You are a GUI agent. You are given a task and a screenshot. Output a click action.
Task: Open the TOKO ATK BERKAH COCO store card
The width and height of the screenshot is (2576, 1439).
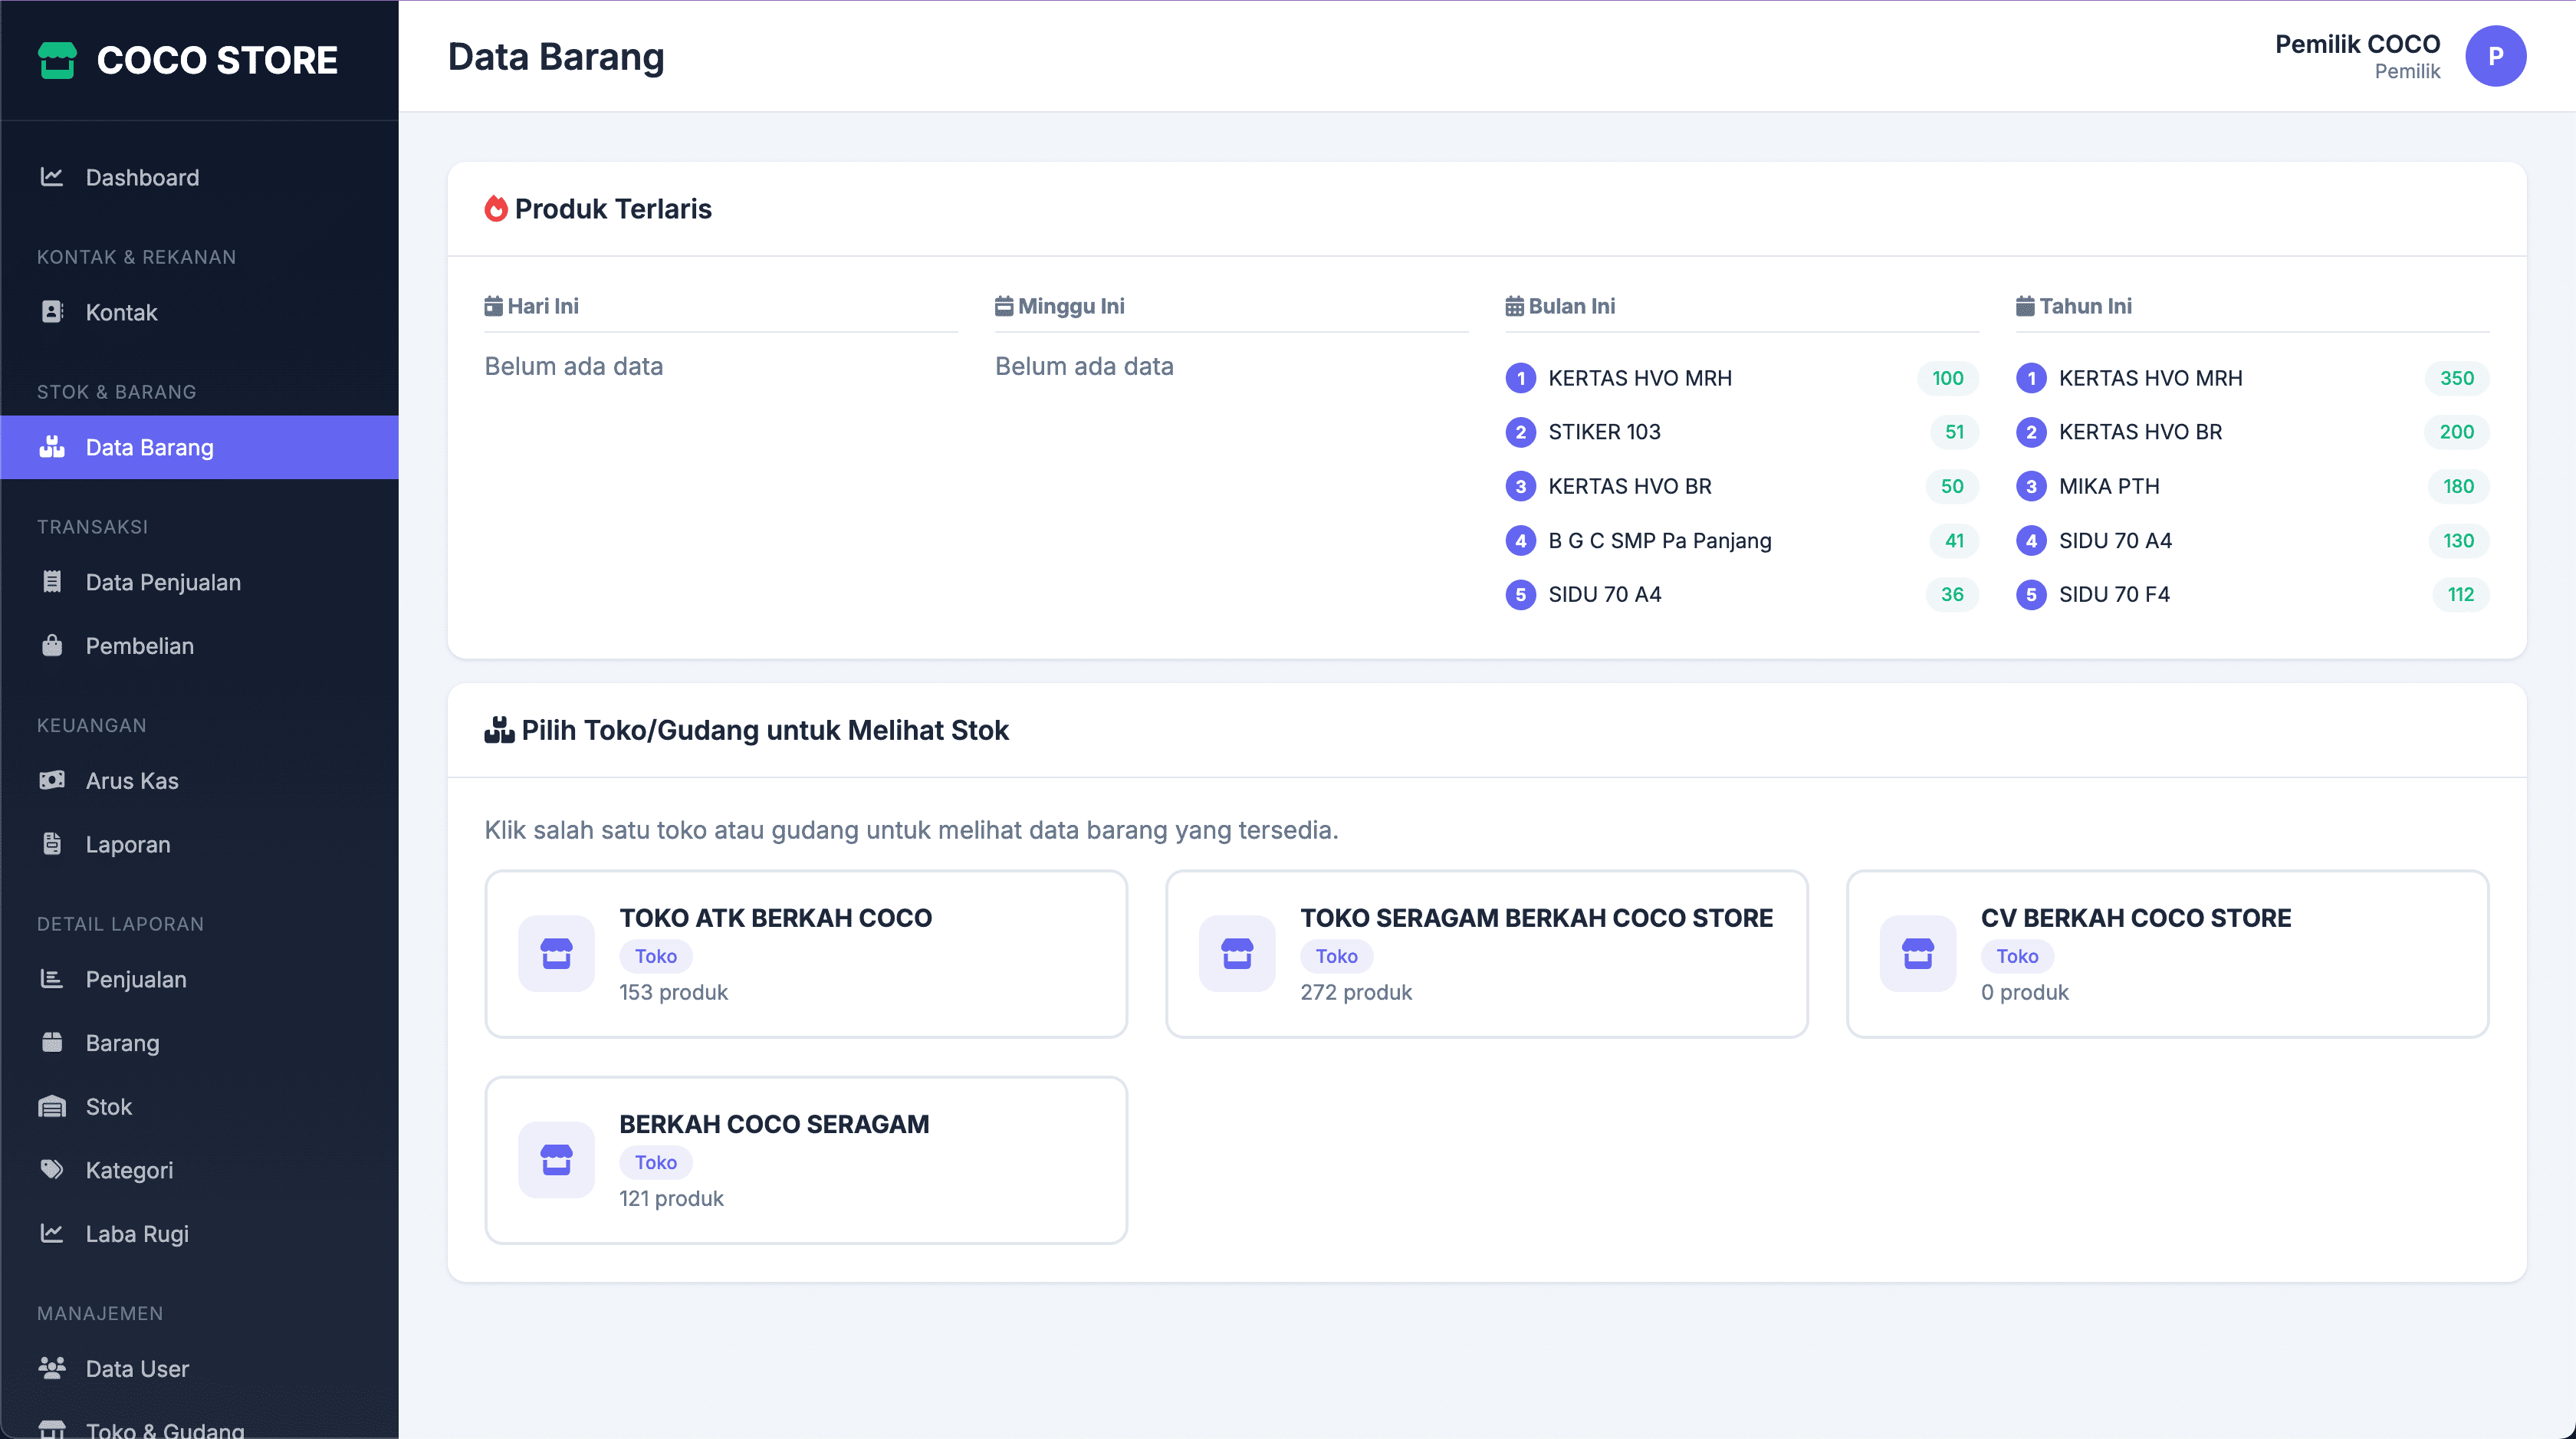(806, 954)
